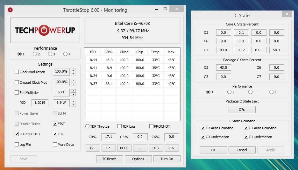
Task: Confirm C State dialog with OK
Action: (x=213, y=150)
